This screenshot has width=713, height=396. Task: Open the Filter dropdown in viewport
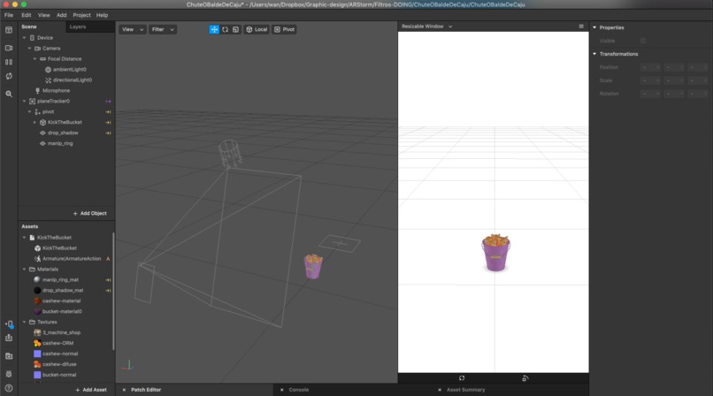163,29
